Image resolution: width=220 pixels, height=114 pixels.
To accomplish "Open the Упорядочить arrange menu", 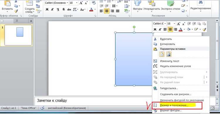I will click(152, 6).
